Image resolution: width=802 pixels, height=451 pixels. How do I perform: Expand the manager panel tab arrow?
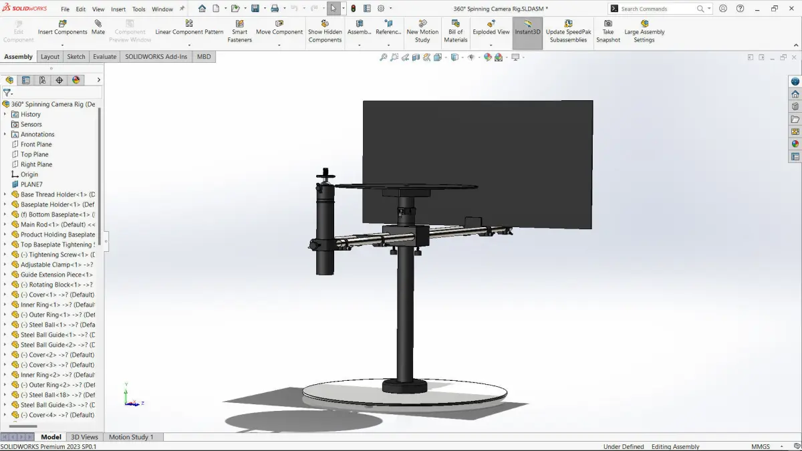tap(99, 80)
